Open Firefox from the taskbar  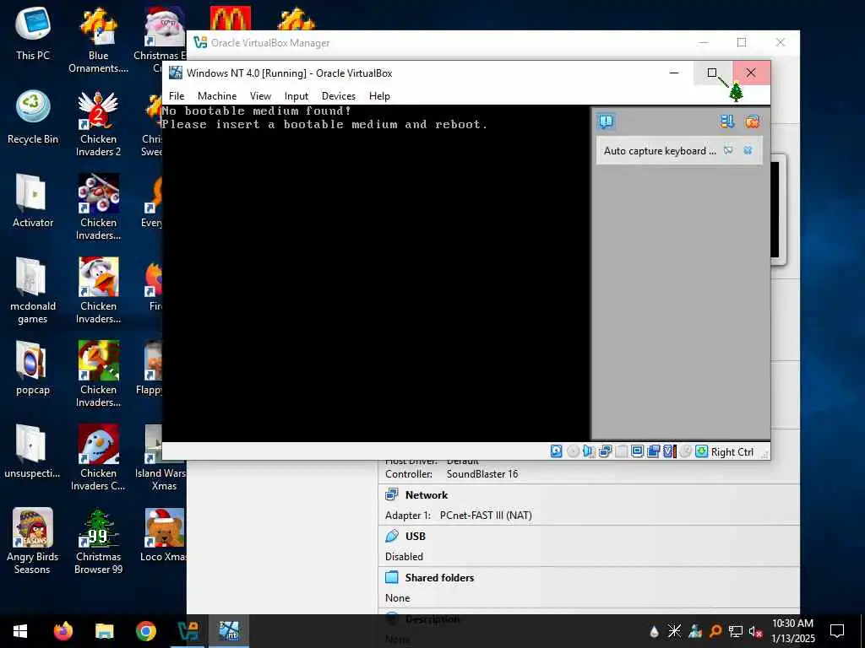pyautogui.click(x=63, y=631)
